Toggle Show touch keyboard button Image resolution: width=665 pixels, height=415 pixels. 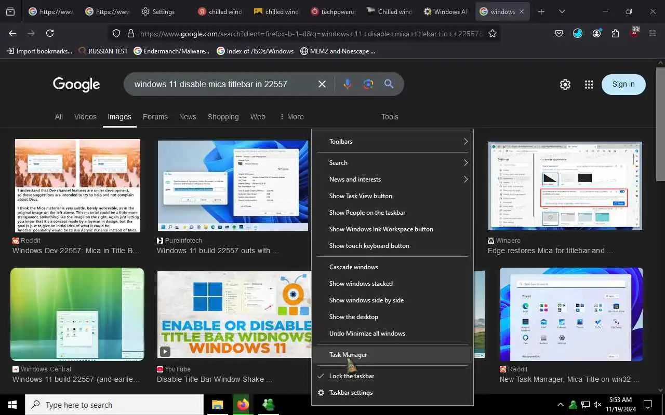[392, 246]
